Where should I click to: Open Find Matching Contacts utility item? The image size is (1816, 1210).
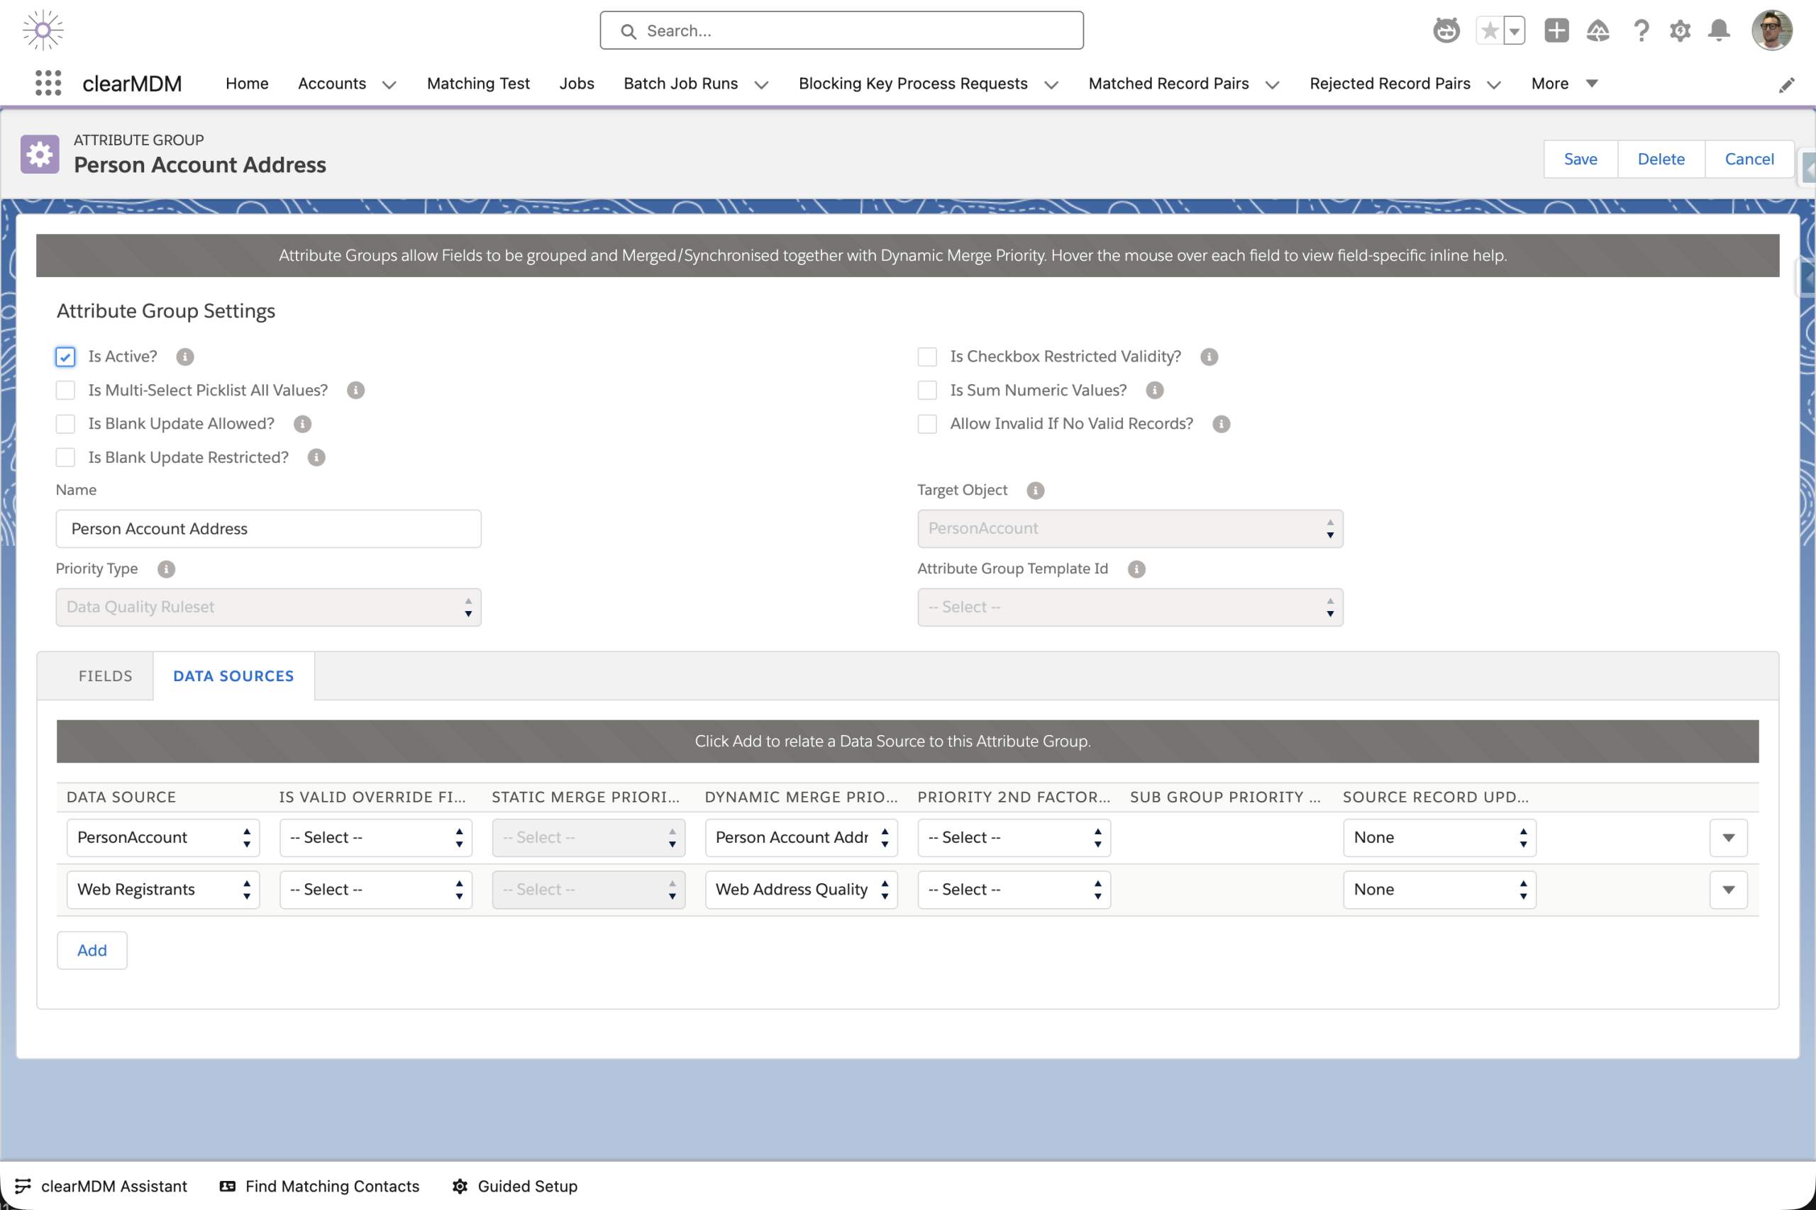tap(320, 1186)
